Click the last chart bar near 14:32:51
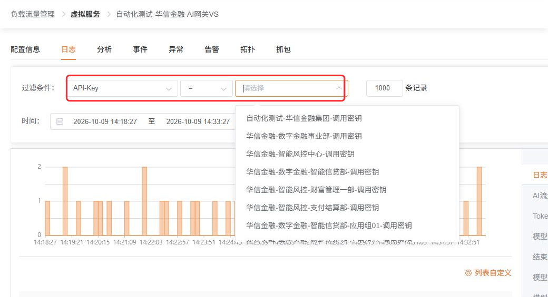548x297 pixels. point(479,201)
